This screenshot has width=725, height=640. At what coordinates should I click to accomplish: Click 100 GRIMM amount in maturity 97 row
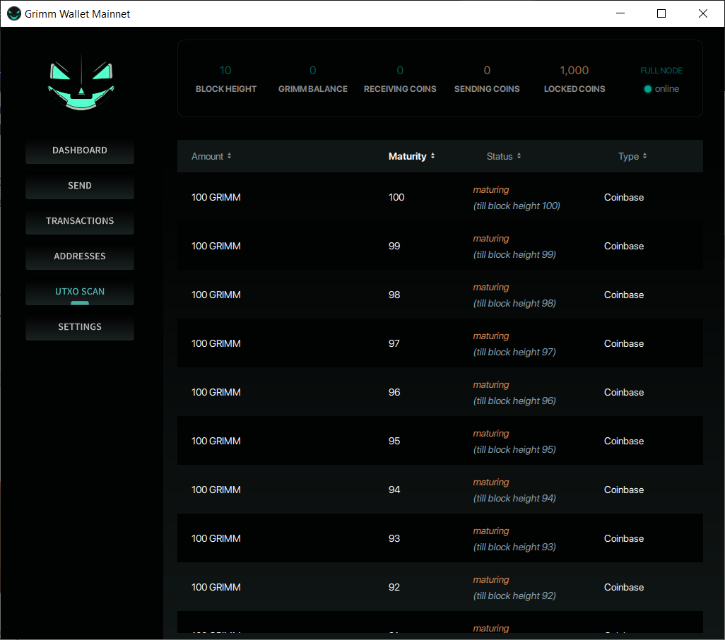tap(216, 344)
